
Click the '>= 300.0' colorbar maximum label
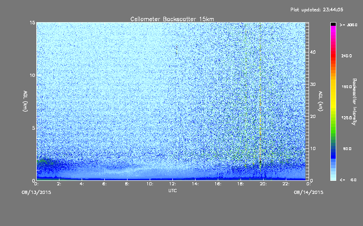tap(348, 25)
